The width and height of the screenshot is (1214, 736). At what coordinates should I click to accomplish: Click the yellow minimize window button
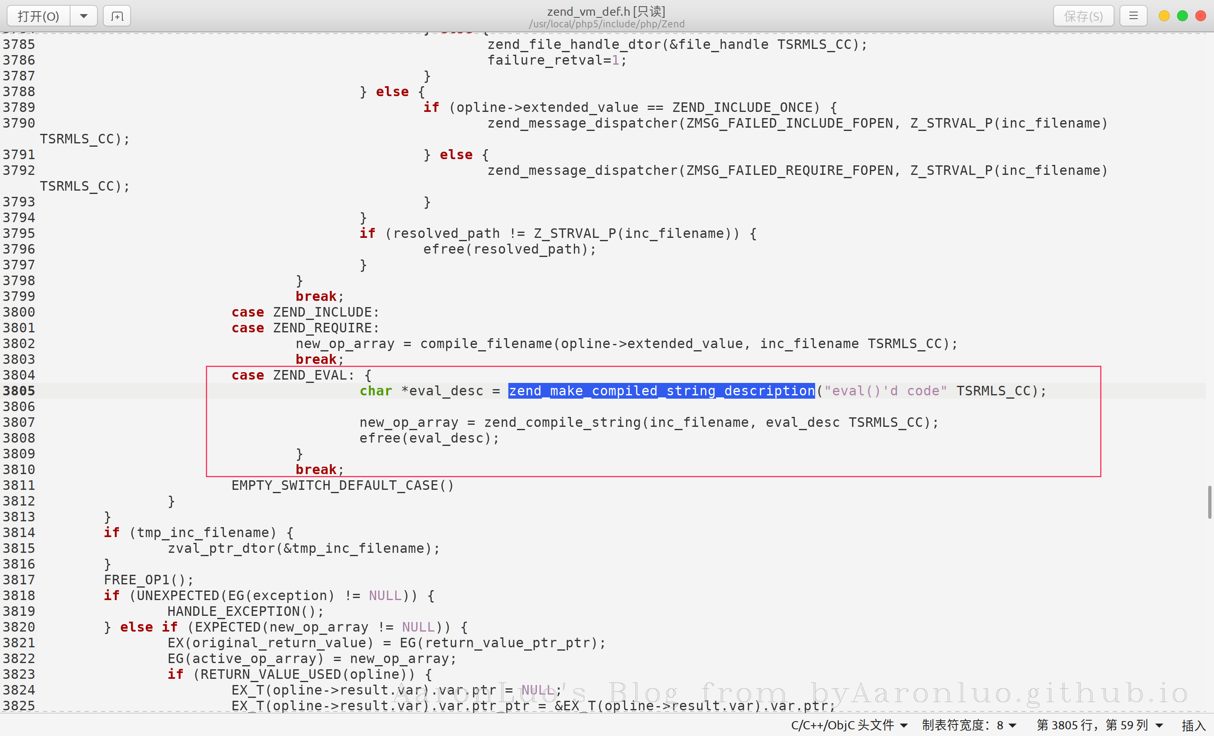point(1164,16)
